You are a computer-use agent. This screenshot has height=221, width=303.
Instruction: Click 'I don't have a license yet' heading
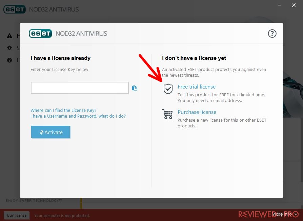coord(194,58)
